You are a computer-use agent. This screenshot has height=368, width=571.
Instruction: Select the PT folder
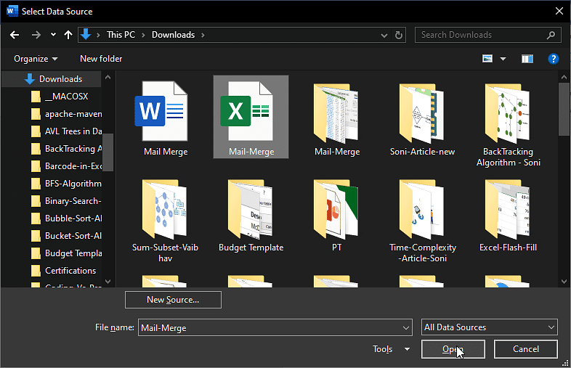click(x=337, y=214)
